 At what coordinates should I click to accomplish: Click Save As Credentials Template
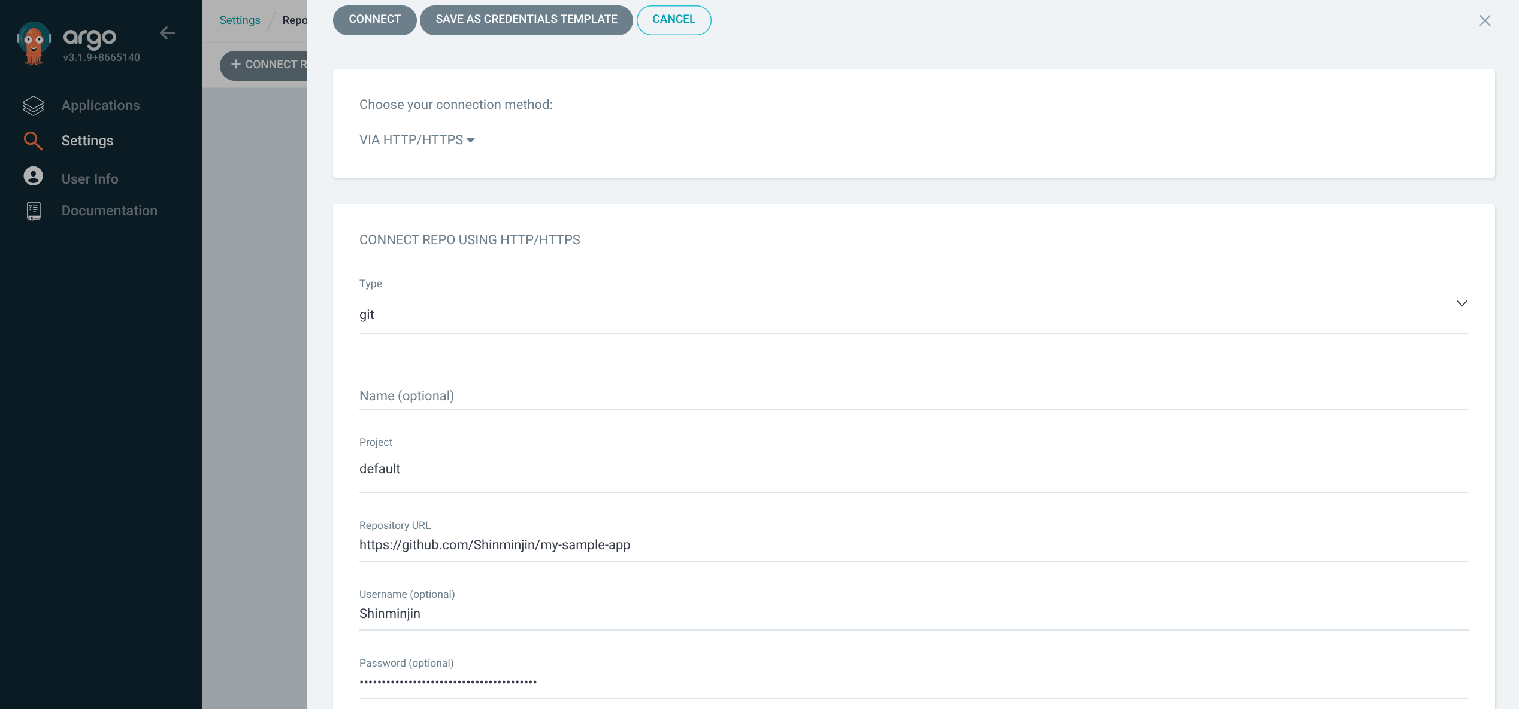pos(526,20)
